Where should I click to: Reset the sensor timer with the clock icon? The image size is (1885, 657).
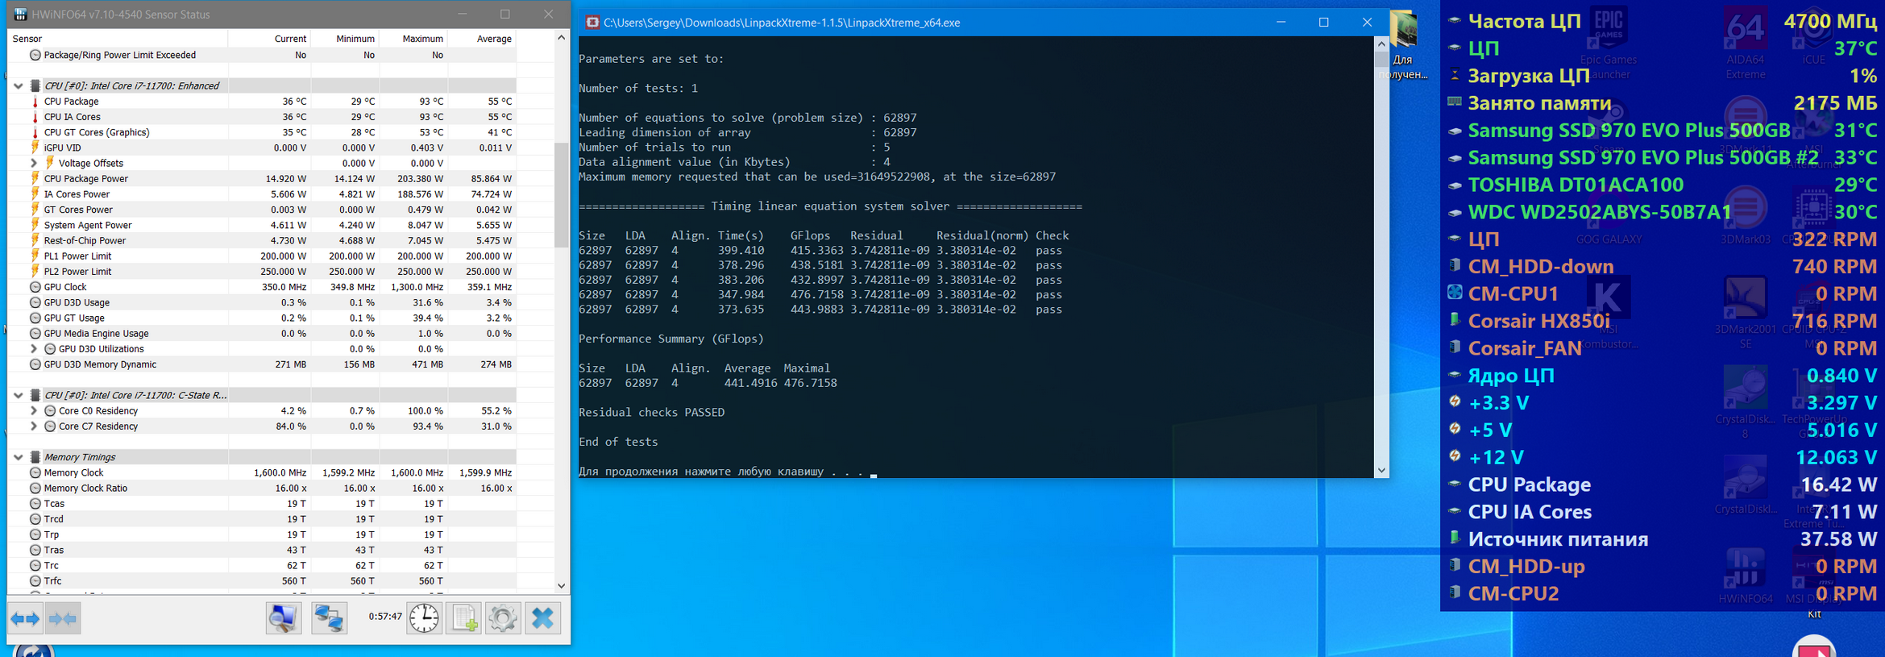pyautogui.click(x=424, y=618)
